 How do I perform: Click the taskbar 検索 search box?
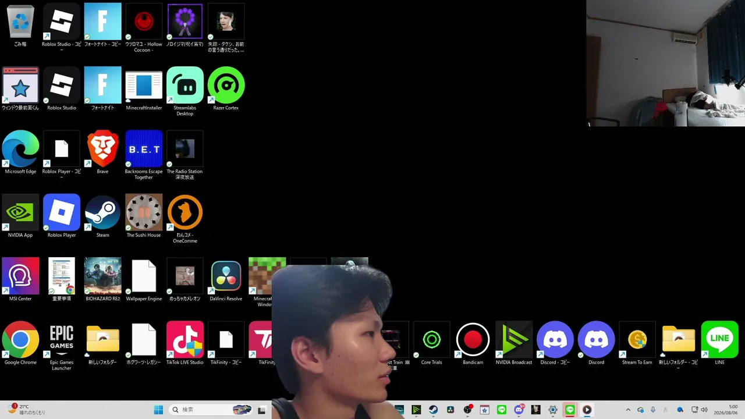[211, 410]
